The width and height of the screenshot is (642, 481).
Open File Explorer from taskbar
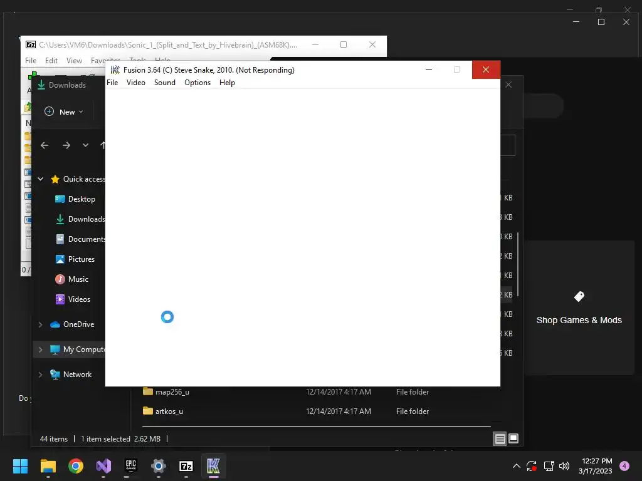click(x=48, y=466)
